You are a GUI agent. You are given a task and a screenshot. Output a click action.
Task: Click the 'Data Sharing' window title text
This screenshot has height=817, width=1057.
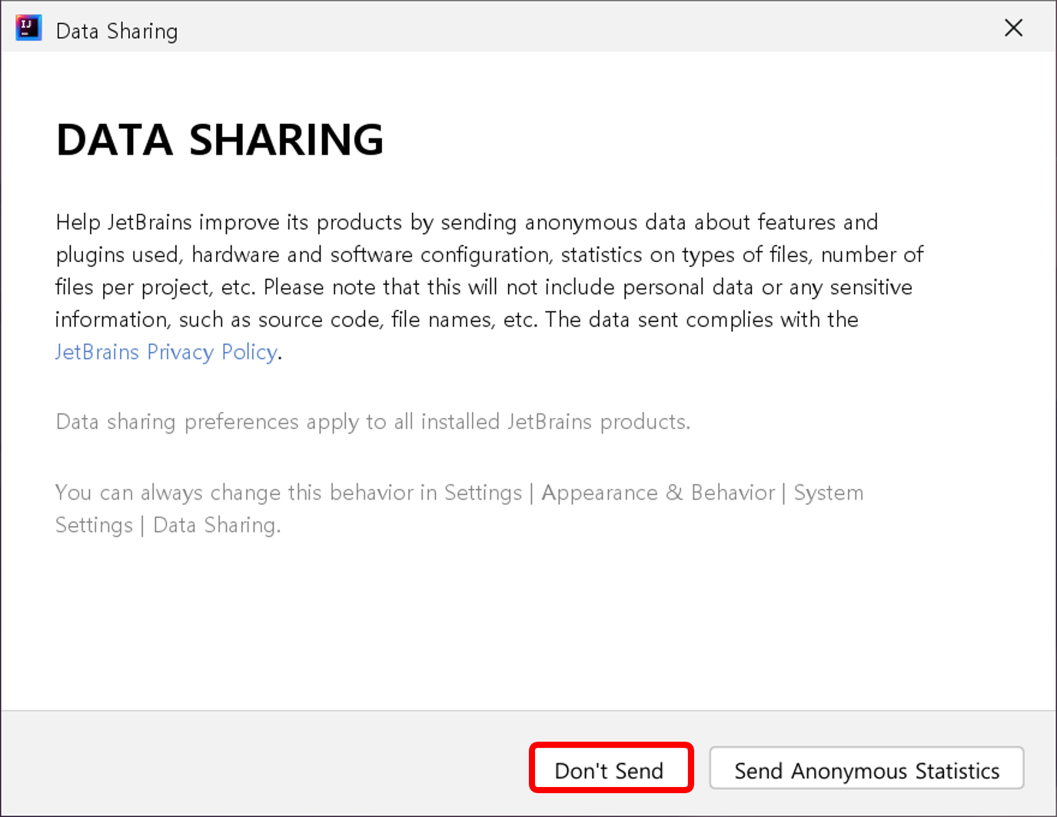click(x=117, y=31)
